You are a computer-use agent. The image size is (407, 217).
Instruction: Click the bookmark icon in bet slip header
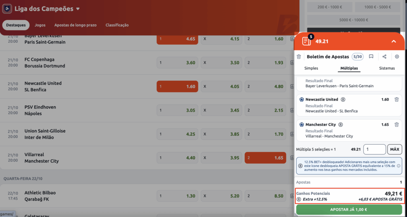tap(371, 57)
